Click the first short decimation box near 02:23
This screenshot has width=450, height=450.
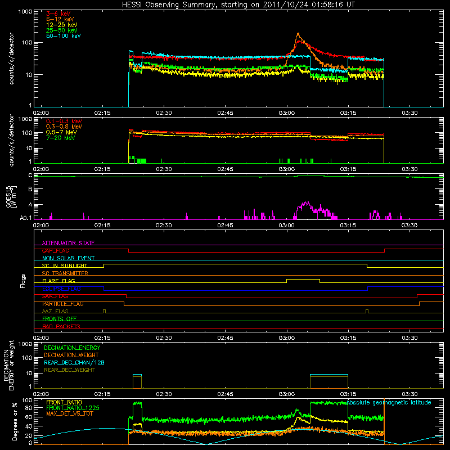click(x=137, y=381)
